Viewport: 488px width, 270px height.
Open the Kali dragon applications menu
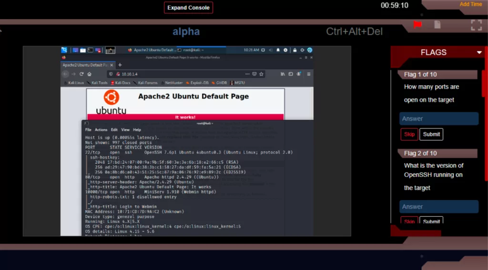pyautogui.click(x=64, y=50)
